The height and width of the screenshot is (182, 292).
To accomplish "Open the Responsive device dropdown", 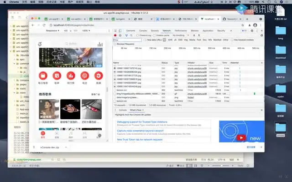I will [52, 30].
